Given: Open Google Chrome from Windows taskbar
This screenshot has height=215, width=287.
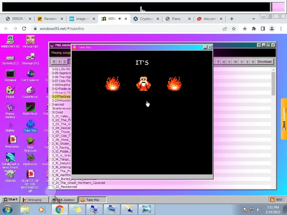Looking at the screenshot, I should pyautogui.click(x=59, y=209).
